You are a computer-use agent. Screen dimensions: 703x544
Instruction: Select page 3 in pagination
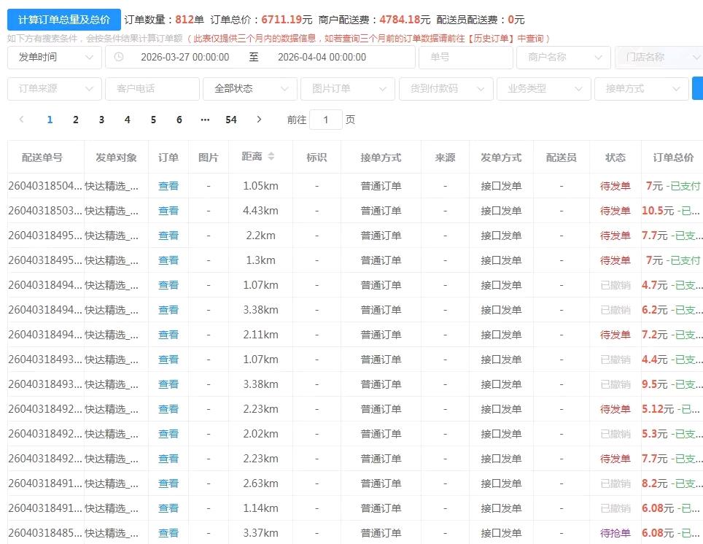(x=101, y=120)
